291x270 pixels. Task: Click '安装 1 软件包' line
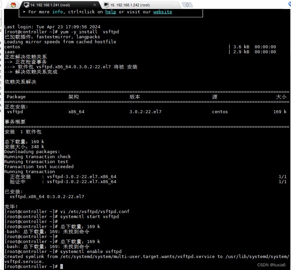pyautogui.click(x=23, y=132)
